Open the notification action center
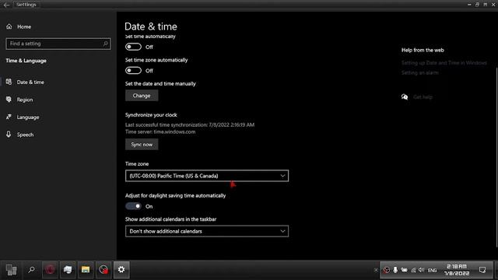 [x=482, y=270]
